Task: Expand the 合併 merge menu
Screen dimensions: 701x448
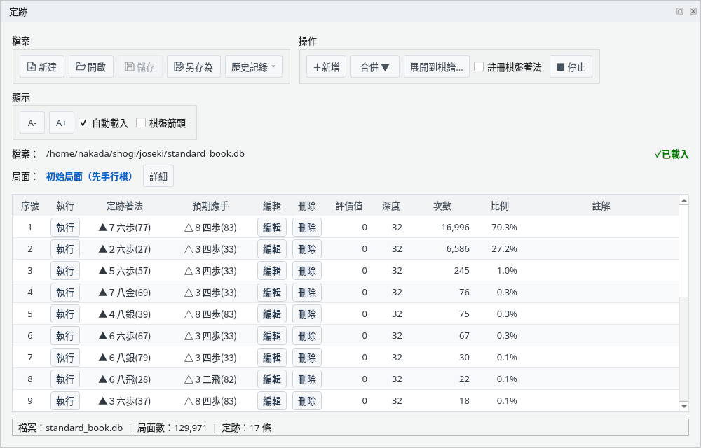Action: click(x=374, y=67)
